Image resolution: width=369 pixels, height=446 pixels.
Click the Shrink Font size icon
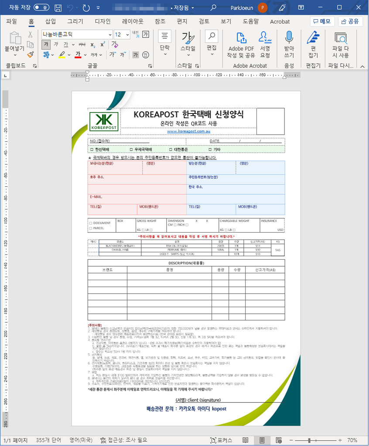pos(123,54)
